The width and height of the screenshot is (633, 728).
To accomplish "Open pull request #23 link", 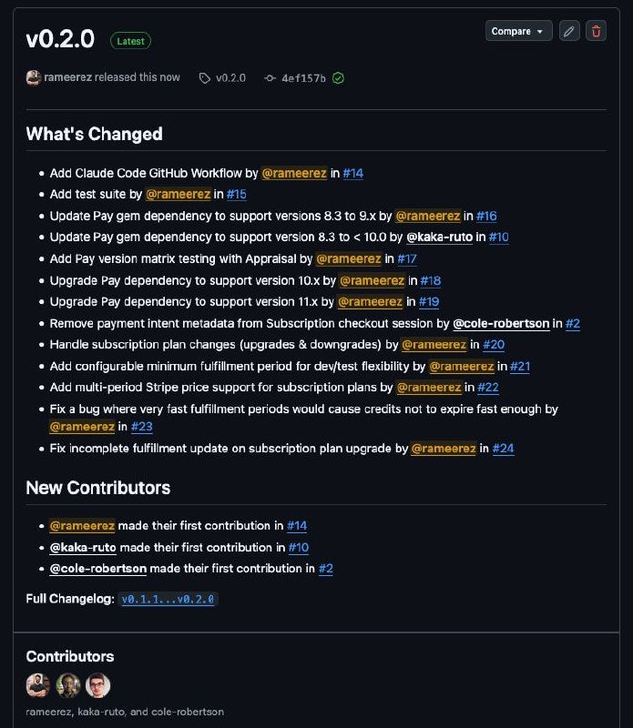I will pyautogui.click(x=142, y=427).
